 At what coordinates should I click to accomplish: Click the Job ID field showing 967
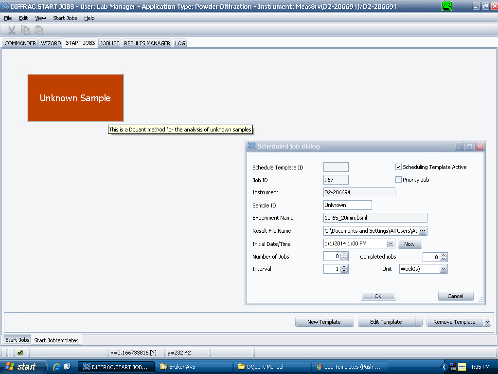pos(336,180)
